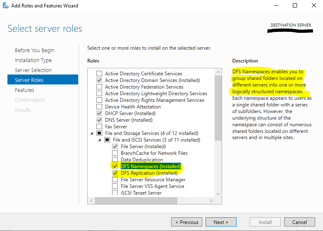
Task: Toggle File and iSCSI Services checkbox
Action: click(107, 140)
